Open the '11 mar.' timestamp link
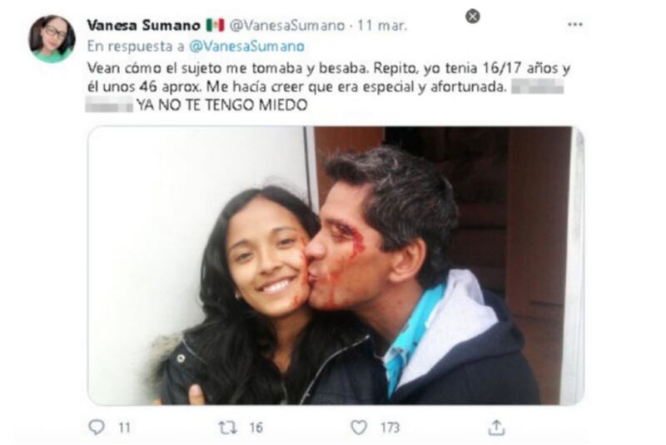This screenshot has height=445, width=666. (x=382, y=26)
